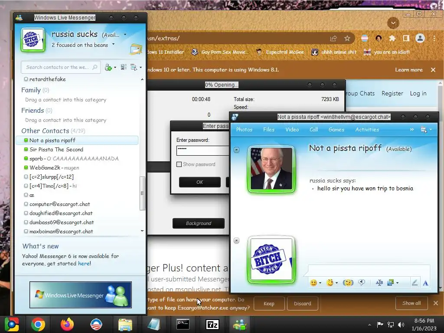Click the add contact icon in Messenger
This screenshot has width=444, height=333.
108,67
